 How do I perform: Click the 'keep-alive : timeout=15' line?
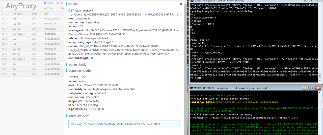pyautogui.click(x=84, y=101)
